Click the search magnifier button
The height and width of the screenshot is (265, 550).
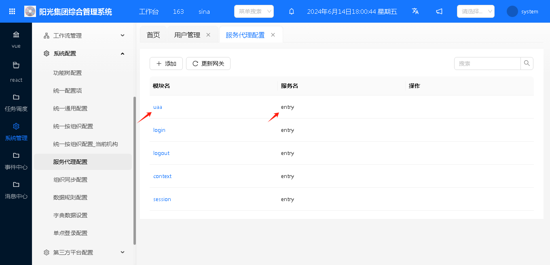[527, 64]
